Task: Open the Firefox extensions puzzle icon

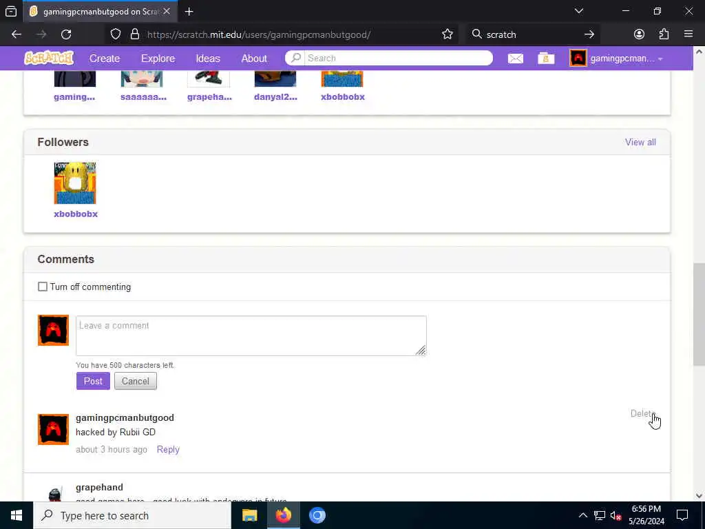Action: point(664,34)
